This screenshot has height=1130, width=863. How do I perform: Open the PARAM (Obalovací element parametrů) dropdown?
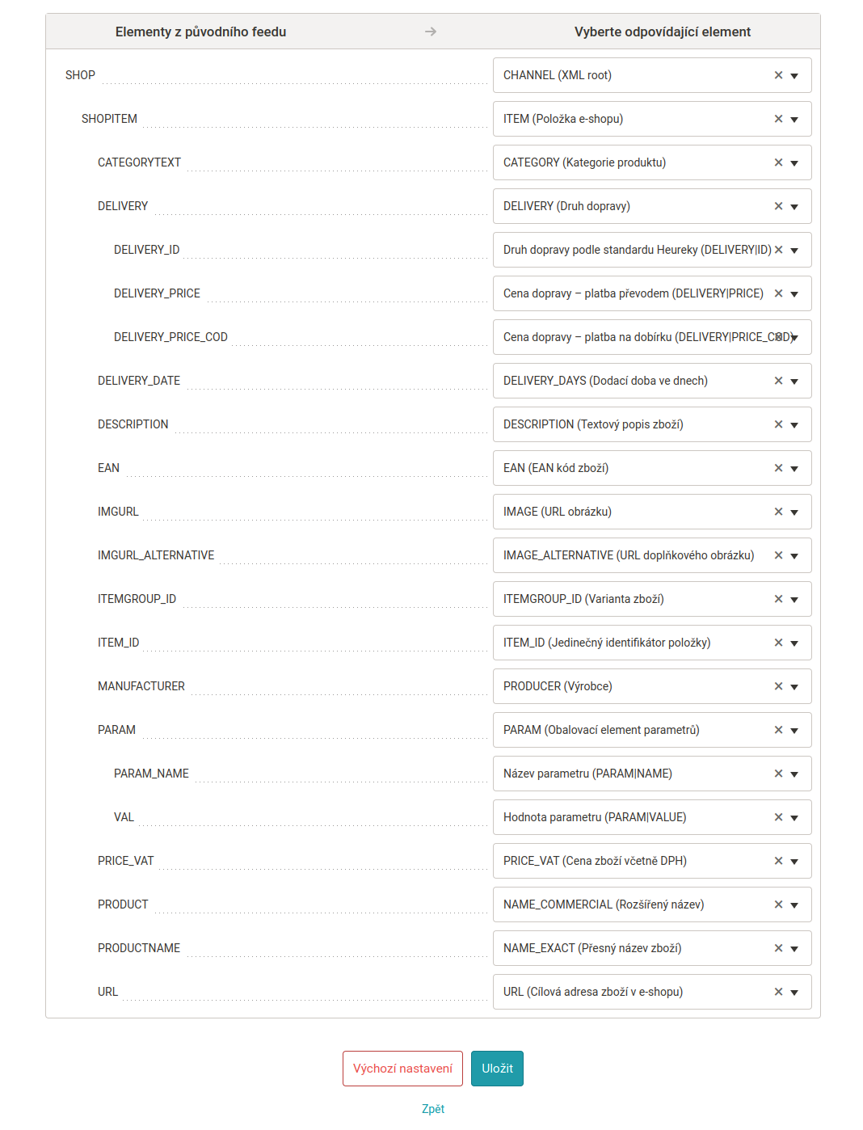(794, 731)
